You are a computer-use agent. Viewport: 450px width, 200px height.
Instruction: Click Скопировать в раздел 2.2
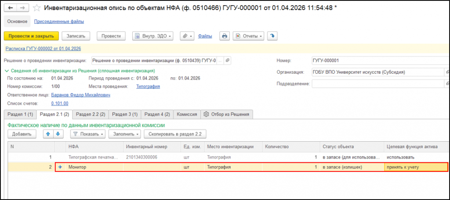(175, 134)
